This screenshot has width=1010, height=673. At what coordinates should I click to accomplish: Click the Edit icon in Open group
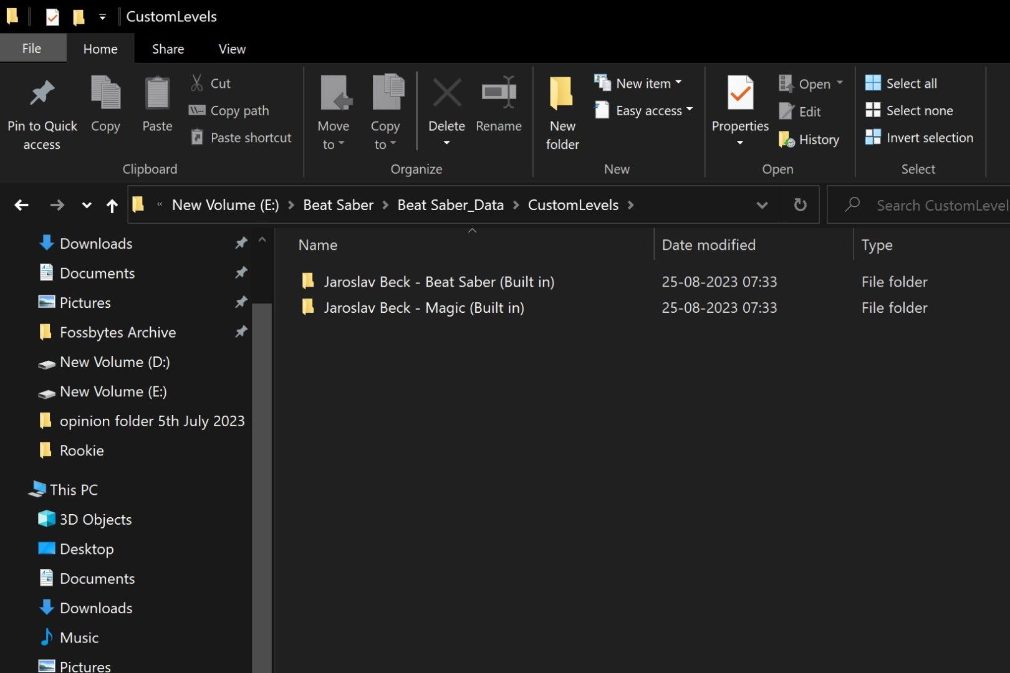787,112
